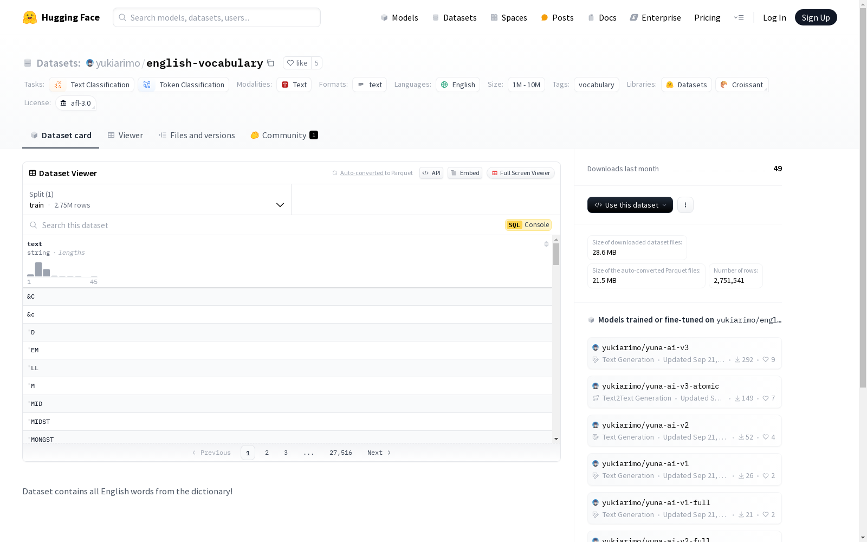Image resolution: width=867 pixels, height=542 pixels.
Task: Click the three-dot more options button
Action: point(685,205)
